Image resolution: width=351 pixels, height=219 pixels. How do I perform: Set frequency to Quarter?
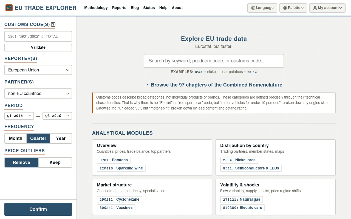click(x=38, y=139)
